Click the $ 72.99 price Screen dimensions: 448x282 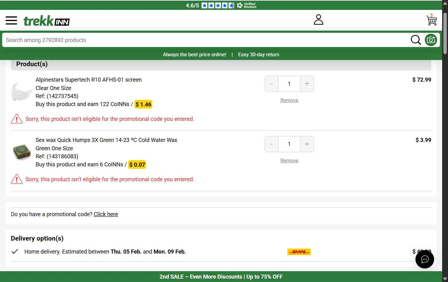(x=422, y=80)
